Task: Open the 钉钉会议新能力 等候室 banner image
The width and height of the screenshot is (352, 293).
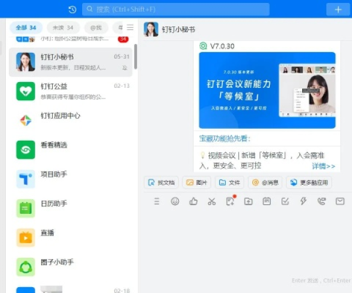Action: 267,90
